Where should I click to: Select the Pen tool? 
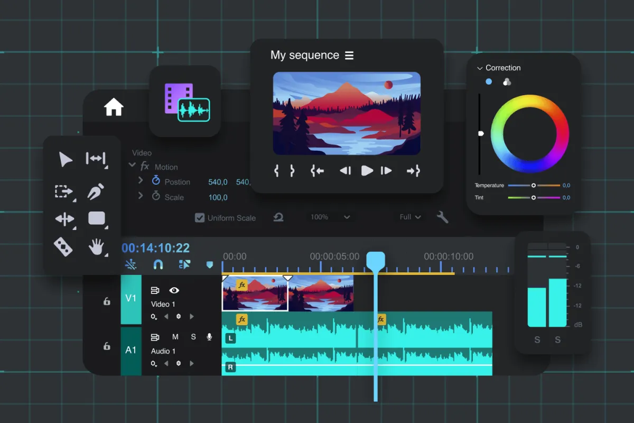pyautogui.click(x=96, y=191)
